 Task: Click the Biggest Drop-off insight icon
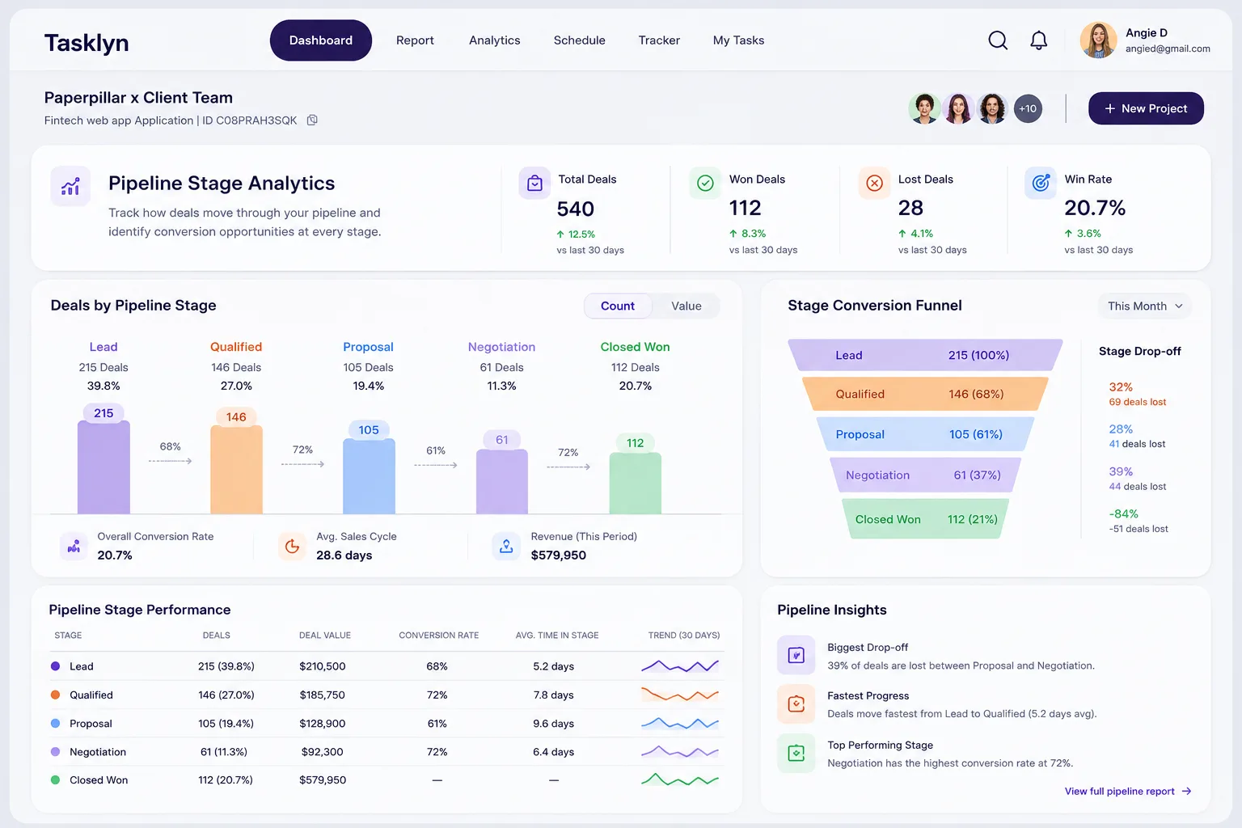[x=796, y=655]
